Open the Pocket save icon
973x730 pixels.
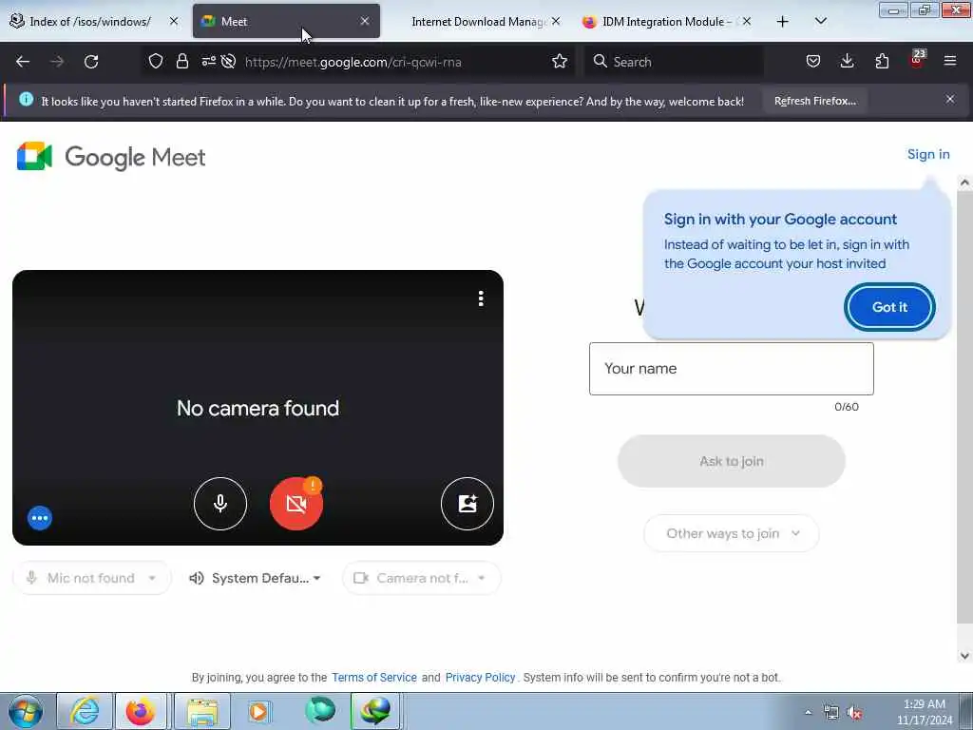pyautogui.click(x=813, y=61)
